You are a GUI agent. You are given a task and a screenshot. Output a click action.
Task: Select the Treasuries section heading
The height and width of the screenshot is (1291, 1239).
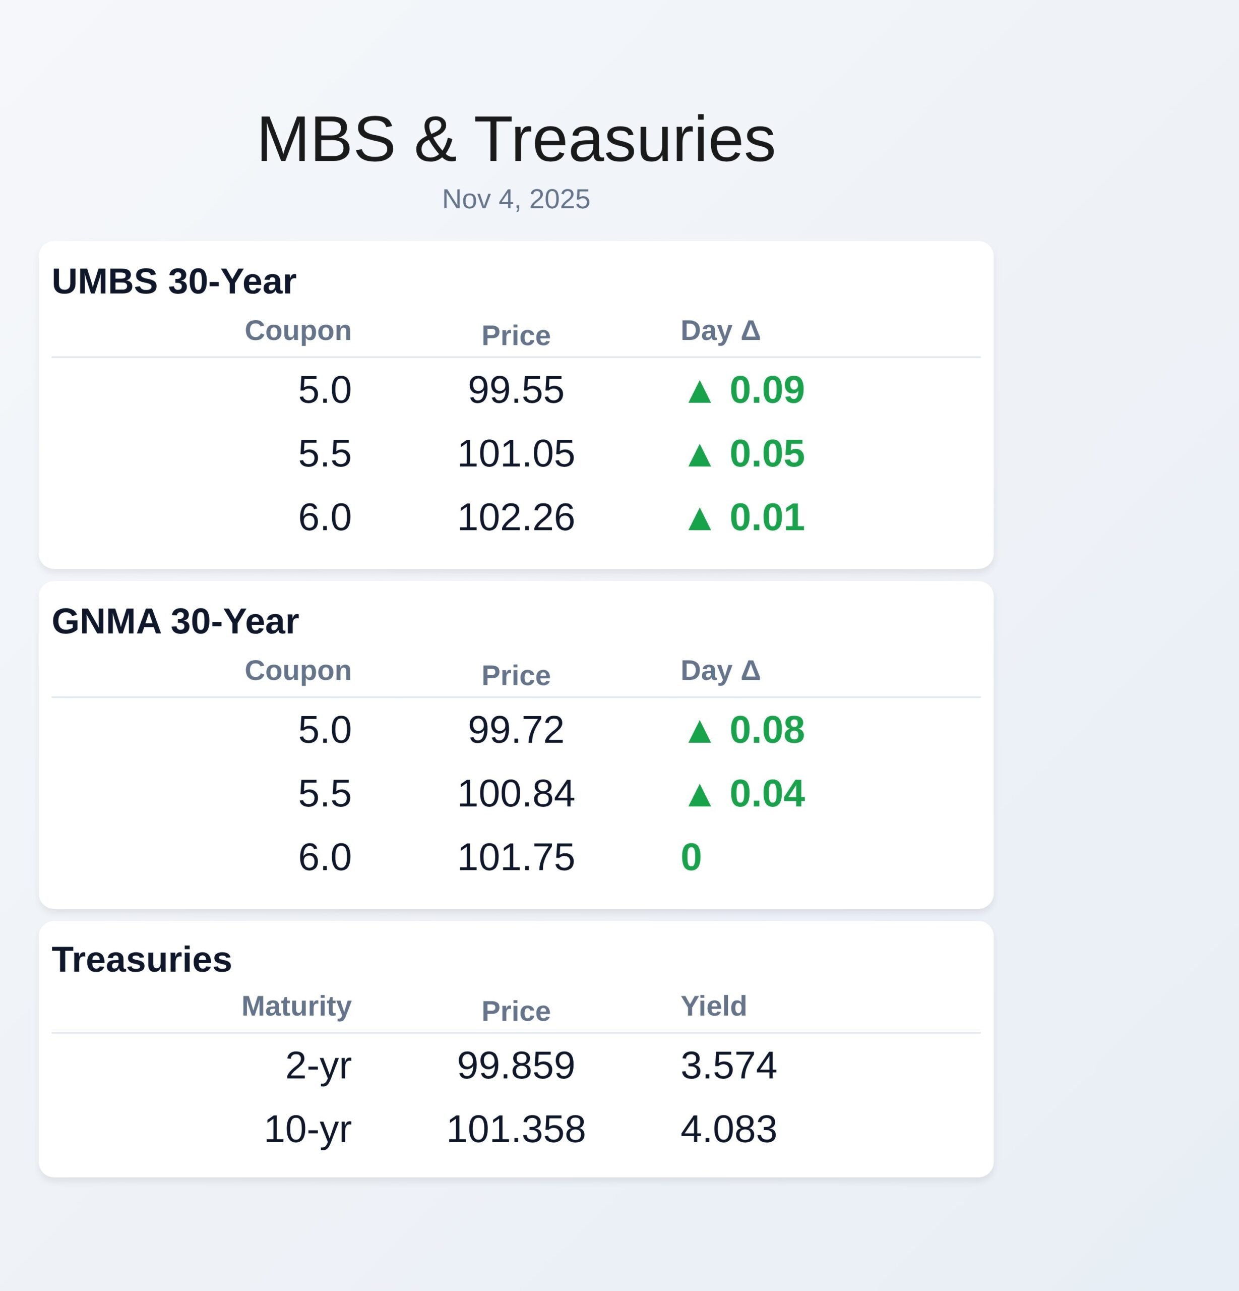(x=142, y=959)
